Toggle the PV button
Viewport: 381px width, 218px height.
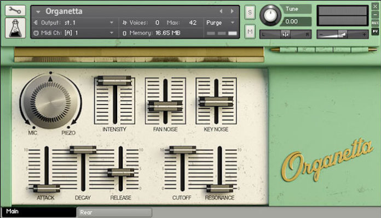point(375,31)
